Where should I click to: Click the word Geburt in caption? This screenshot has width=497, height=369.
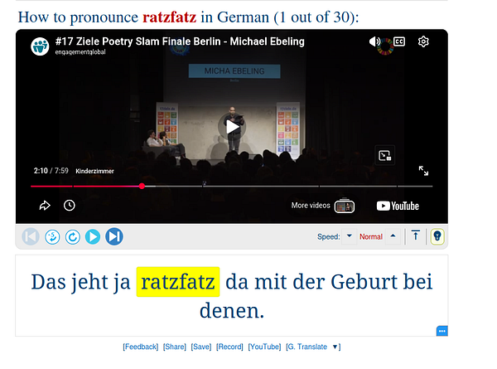point(364,282)
